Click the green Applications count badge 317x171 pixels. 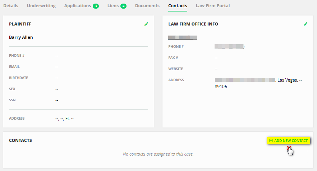(x=96, y=6)
